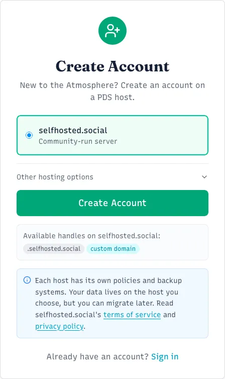Expand the Other hosting options text
This screenshot has width=225, height=379.
(x=55, y=177)
